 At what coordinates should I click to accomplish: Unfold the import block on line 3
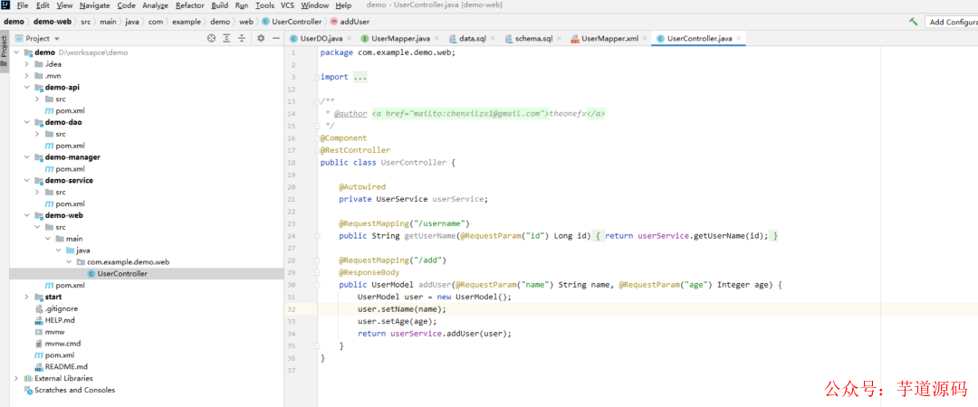point(317,77)
